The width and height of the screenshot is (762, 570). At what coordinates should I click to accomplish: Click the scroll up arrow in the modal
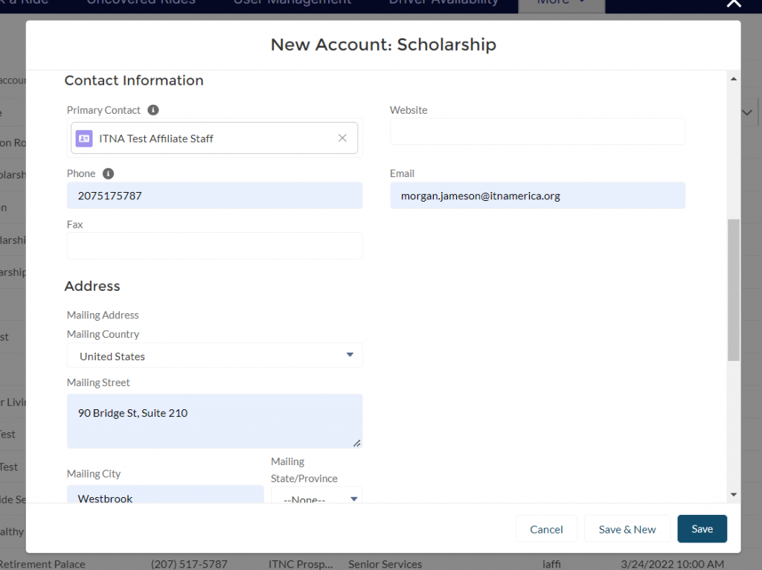pyautogui.click(x=734, y=79)
